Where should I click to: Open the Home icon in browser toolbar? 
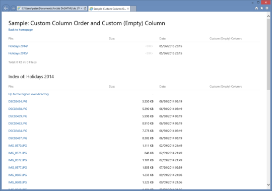256,8
